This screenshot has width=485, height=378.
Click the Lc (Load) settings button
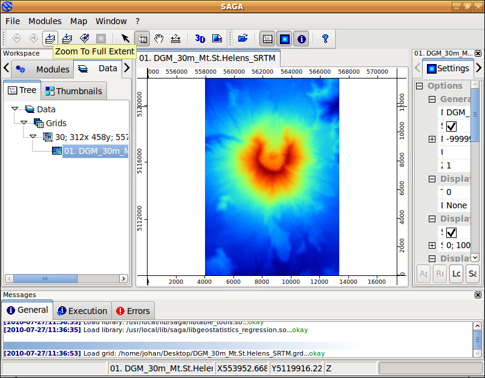point(456,274)
